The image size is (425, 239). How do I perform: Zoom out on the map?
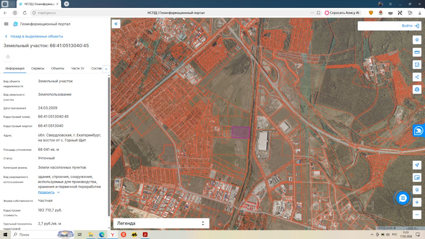click(x=417, y=214)
